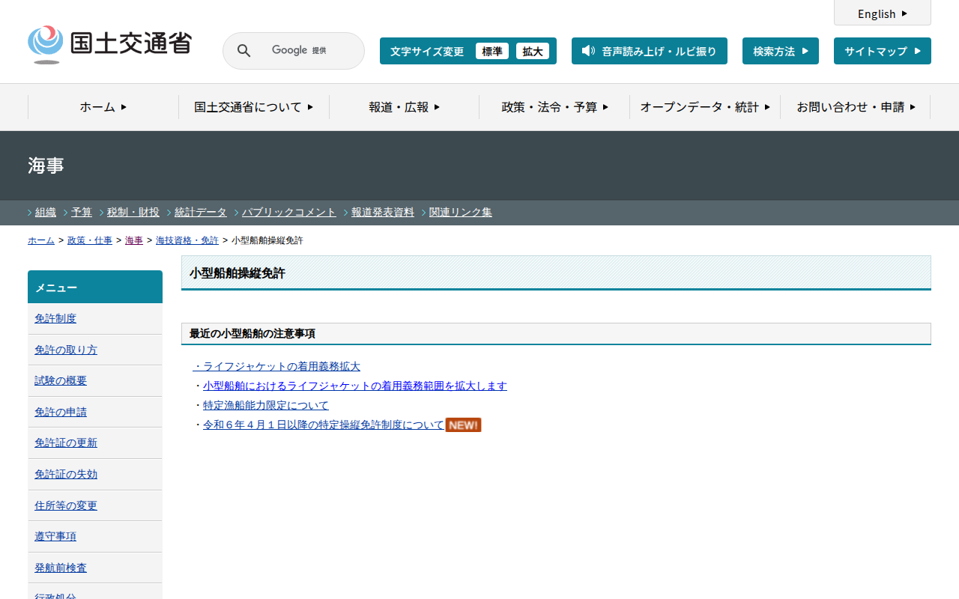The width and height of the screenshot is (959, 599).
Task: Open the オープンデータ・統計 menu
Action: [704, 107]
